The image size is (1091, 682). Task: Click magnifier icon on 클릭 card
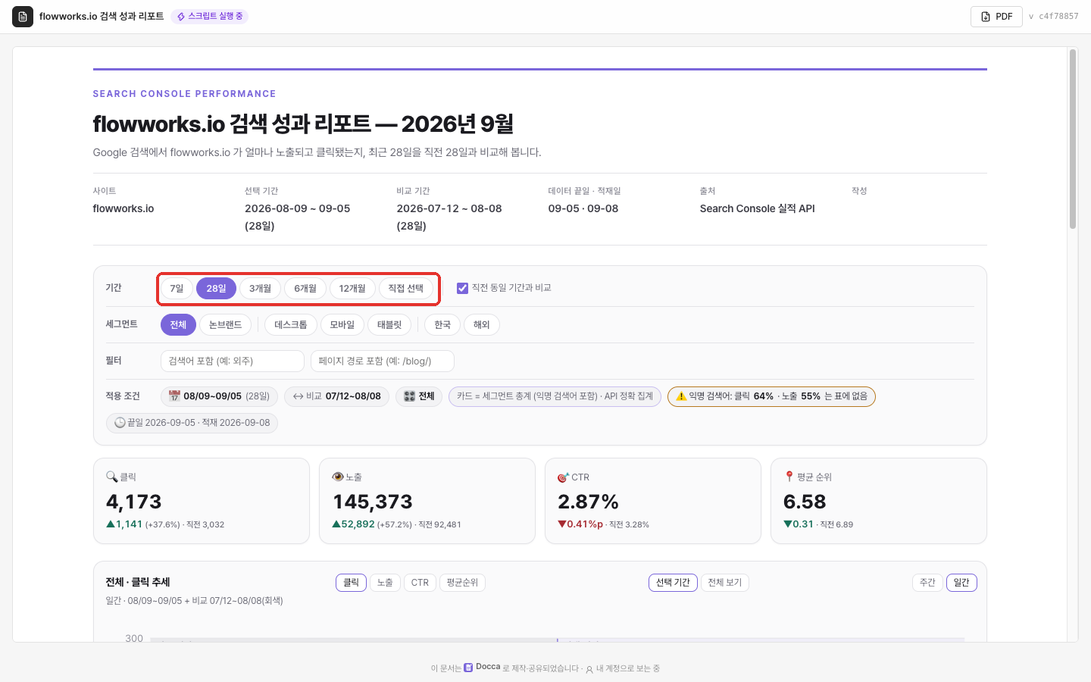[x=111, y=477]
